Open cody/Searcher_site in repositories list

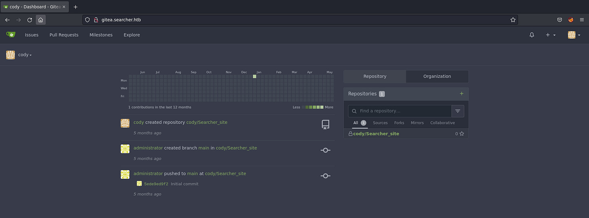[x=376, y=134]
